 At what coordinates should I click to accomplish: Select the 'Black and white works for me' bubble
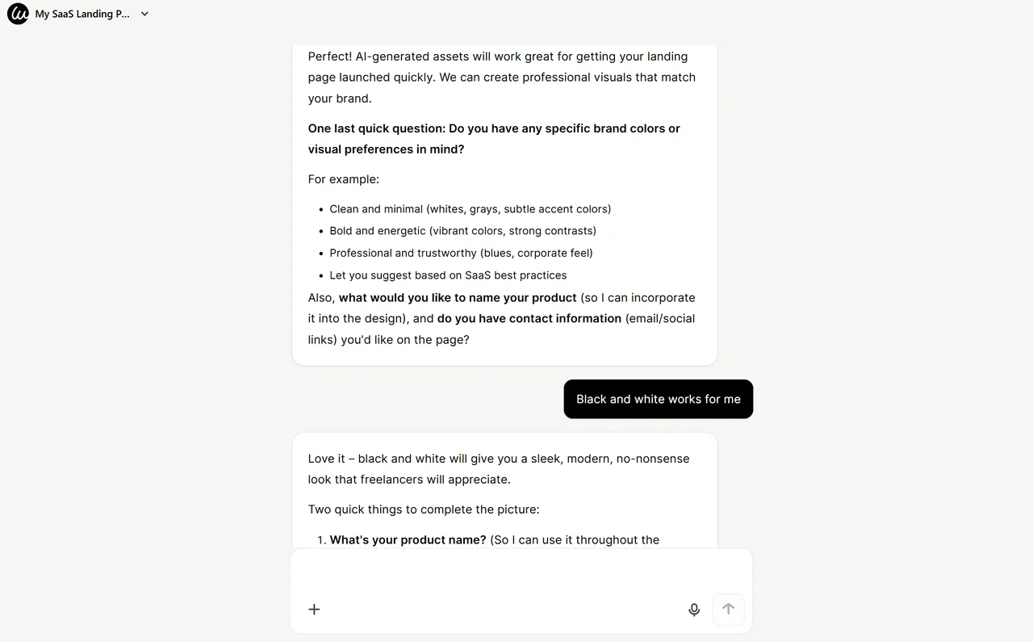(x=658, y=399)
